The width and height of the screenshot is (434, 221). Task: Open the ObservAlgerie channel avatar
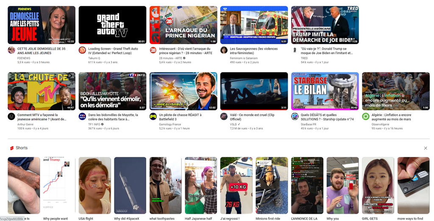click(365, 116)
